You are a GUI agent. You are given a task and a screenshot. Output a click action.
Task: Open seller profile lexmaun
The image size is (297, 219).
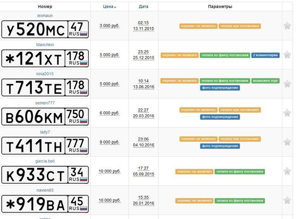click(x=45, y=15)
